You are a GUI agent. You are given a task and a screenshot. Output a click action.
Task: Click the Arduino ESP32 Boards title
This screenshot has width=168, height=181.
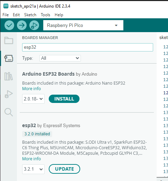(x=48, y=74)
